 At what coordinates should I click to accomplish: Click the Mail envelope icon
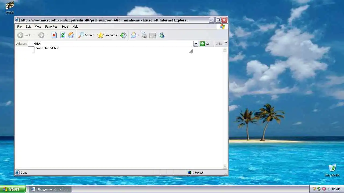[x=133, y=35]
